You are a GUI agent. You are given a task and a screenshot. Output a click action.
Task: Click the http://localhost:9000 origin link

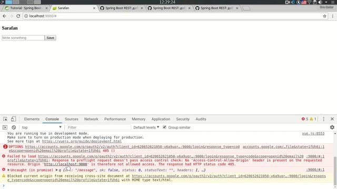65,164
